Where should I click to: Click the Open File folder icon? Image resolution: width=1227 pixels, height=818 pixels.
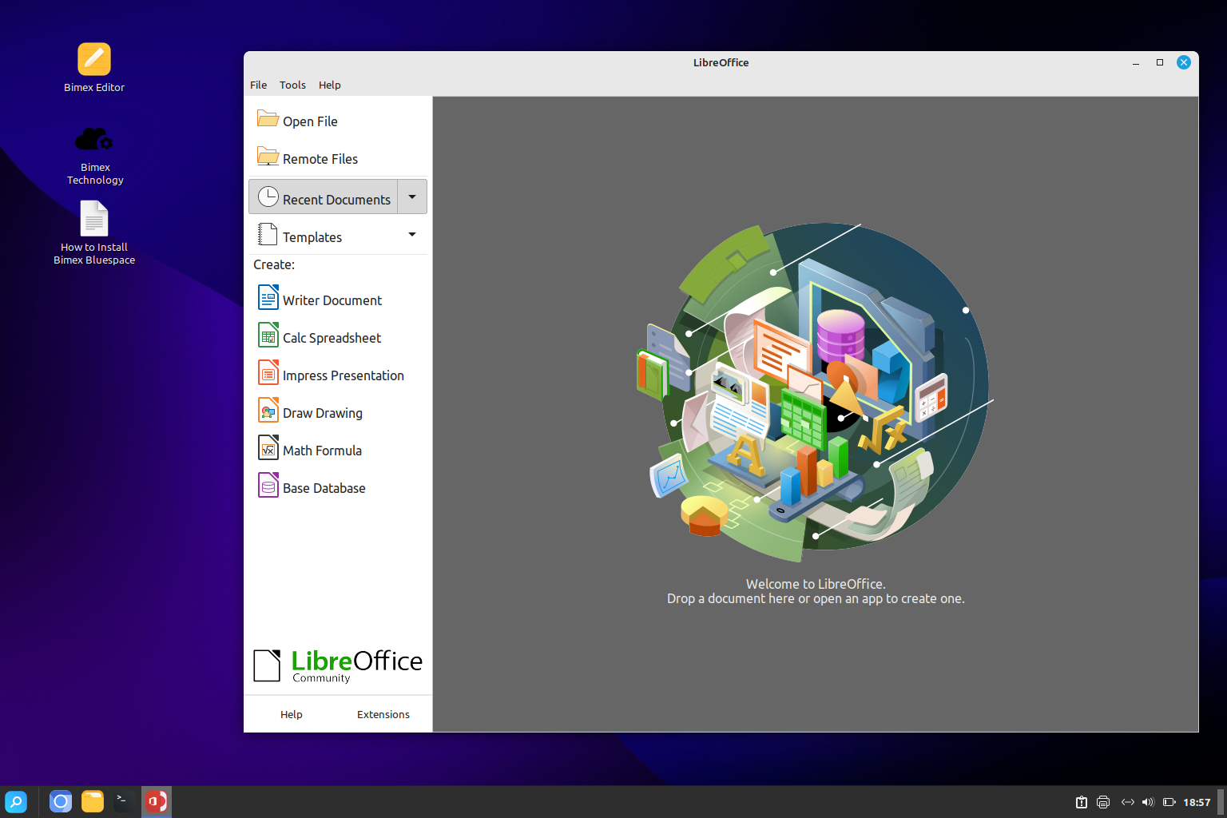[268, 119]
